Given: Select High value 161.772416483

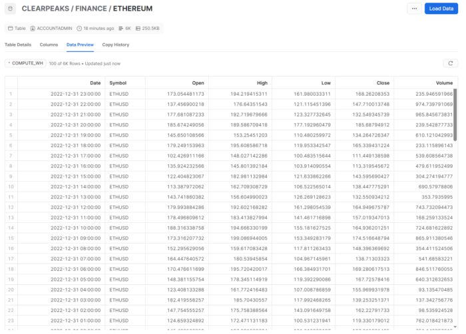Looking at the screenshot, I should tap(249, 289).
